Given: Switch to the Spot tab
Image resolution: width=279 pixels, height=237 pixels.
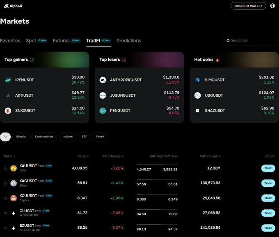Looking at the screenshot, I should pyautogui.click(x=37, y=41).
